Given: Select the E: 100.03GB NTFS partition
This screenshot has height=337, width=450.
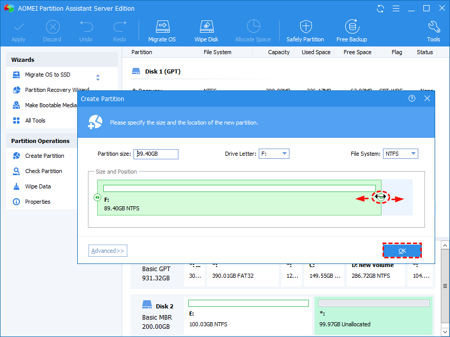Looking at the screenshot, I should [248, 316].
